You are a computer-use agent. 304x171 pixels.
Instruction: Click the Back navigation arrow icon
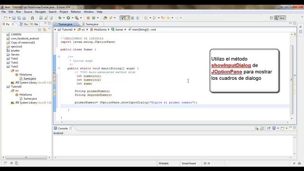(168, 18)
